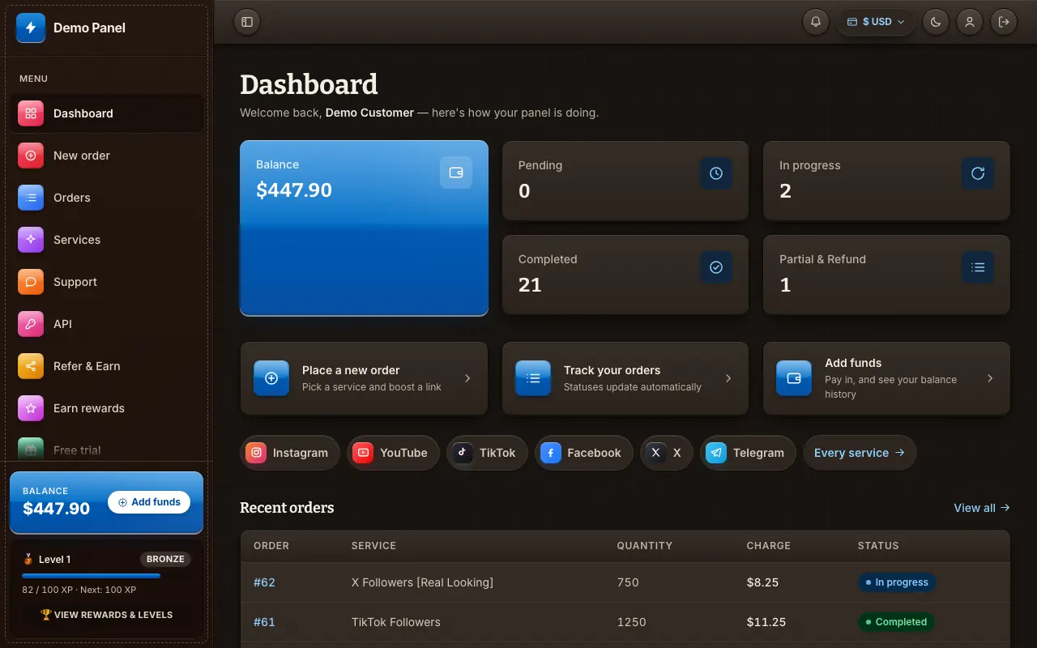Click the Partial & Refund list icon
The width and height of the screenshot is (1037, 648).
978,267
